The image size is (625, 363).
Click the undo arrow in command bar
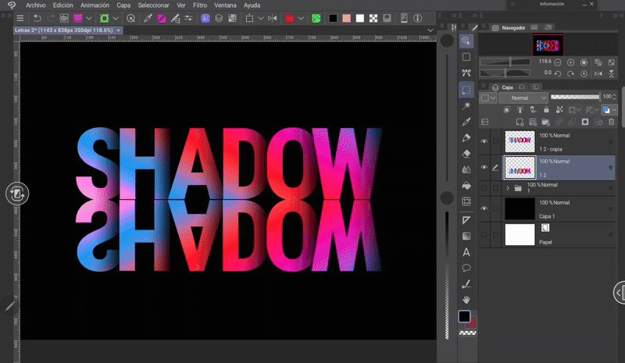coord(37,18)
